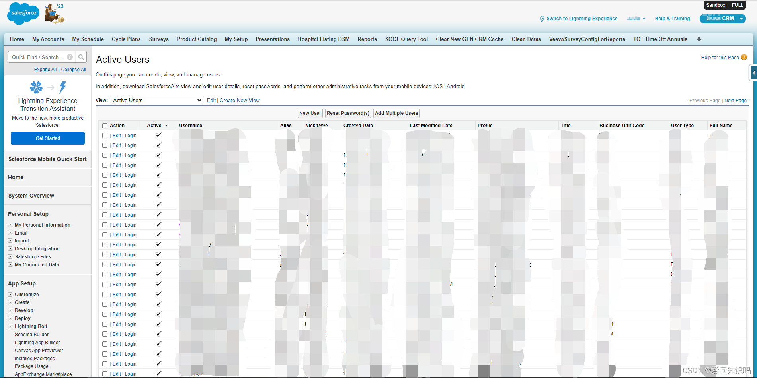The width and height of the screenshot is (757, 378).
Task: Open the Home tab
Action: pyautogui.click(x=17, y=39)
